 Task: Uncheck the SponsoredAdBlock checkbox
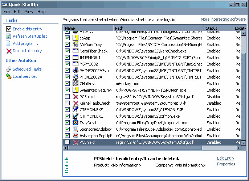click(x=68, y=129)
